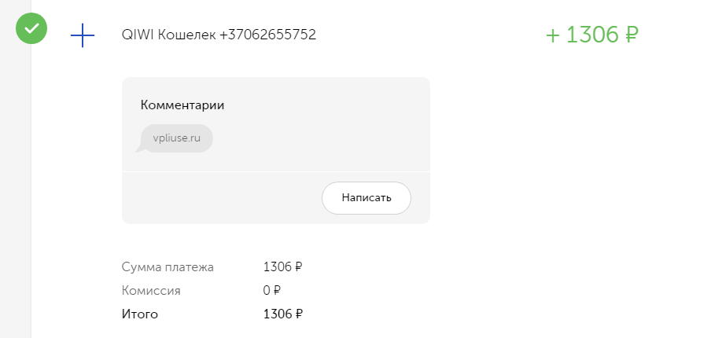This screenshot has height=338, width=711.
Task: Open the vpliuse.ru comment bubble
Action: tap(176, 138)
